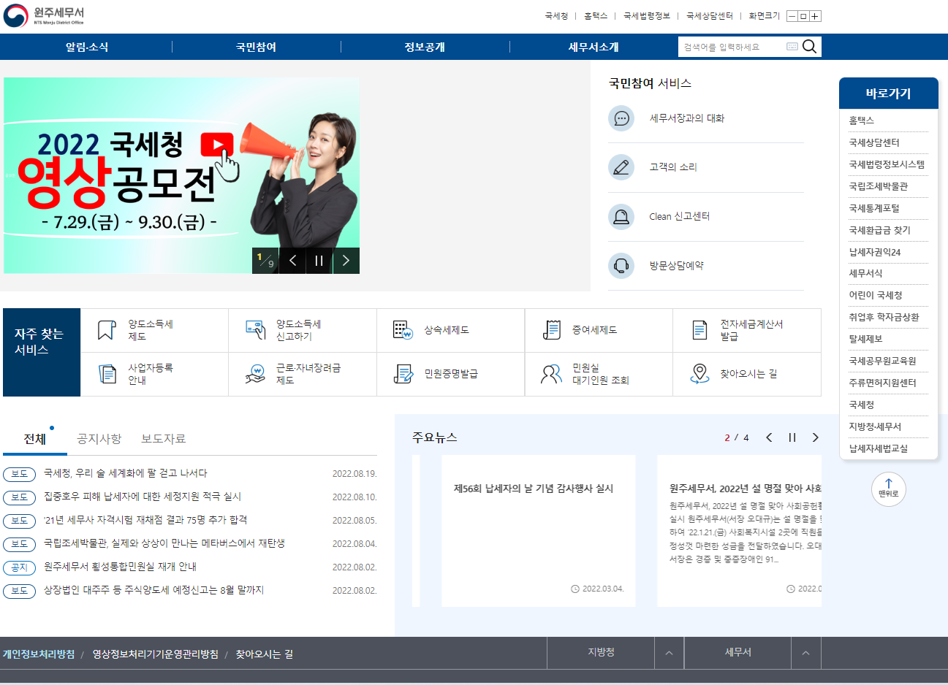Select the 공지사항 tab
The height and width of the screenshot is (685, 948).
[x=99, y=439]
